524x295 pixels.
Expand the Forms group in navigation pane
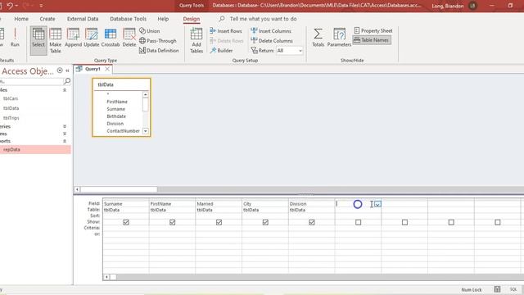pyautogui.click(x=65, y=134)
